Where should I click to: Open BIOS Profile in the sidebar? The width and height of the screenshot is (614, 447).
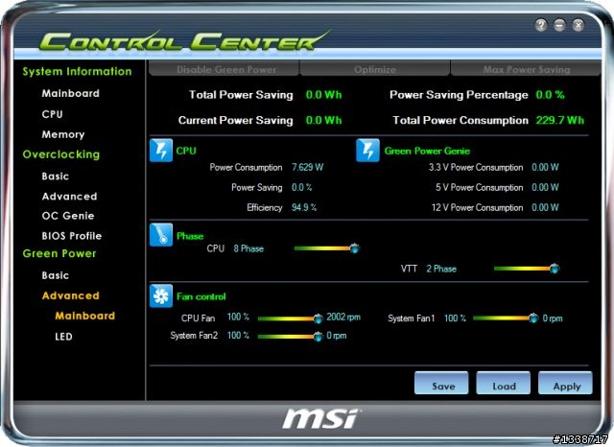[x=72, y=236]
